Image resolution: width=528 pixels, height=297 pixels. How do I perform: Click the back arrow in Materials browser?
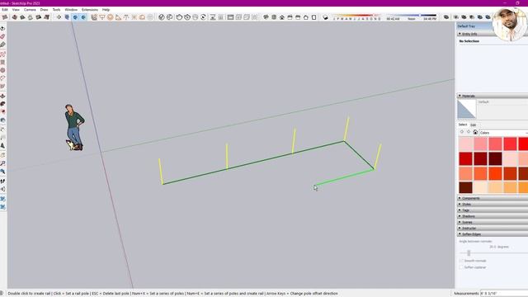point(462,132)
